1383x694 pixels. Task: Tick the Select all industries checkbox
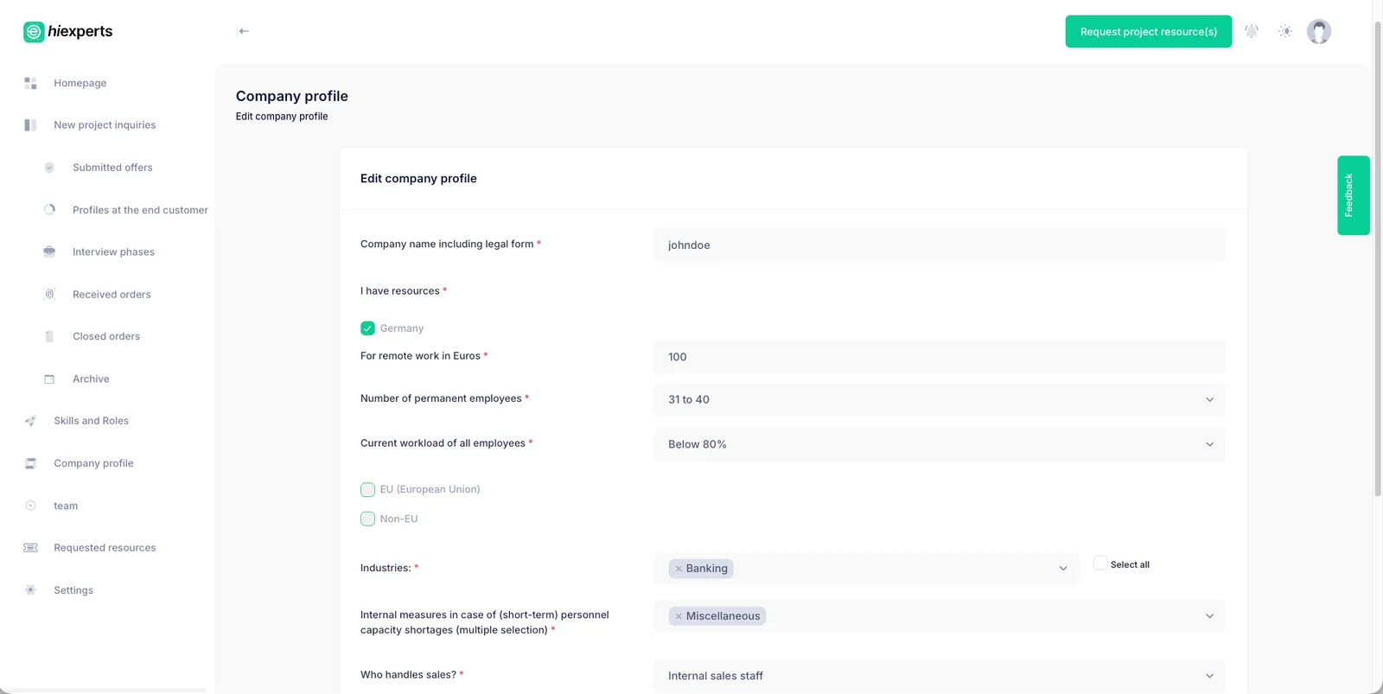pyautogui.click(x=1100, y=563)
